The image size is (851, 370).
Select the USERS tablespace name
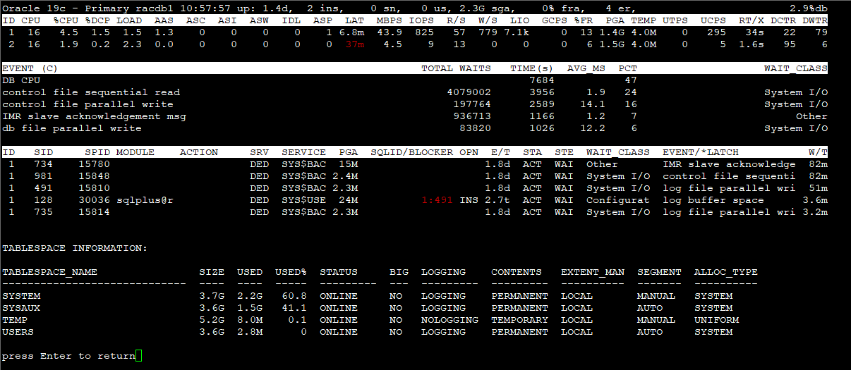(x=18, y=332)
